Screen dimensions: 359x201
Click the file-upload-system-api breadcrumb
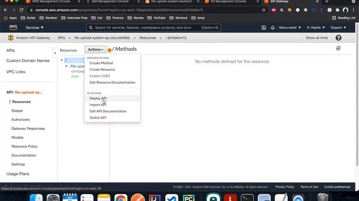pyautogui.click(x=102, y=38)
